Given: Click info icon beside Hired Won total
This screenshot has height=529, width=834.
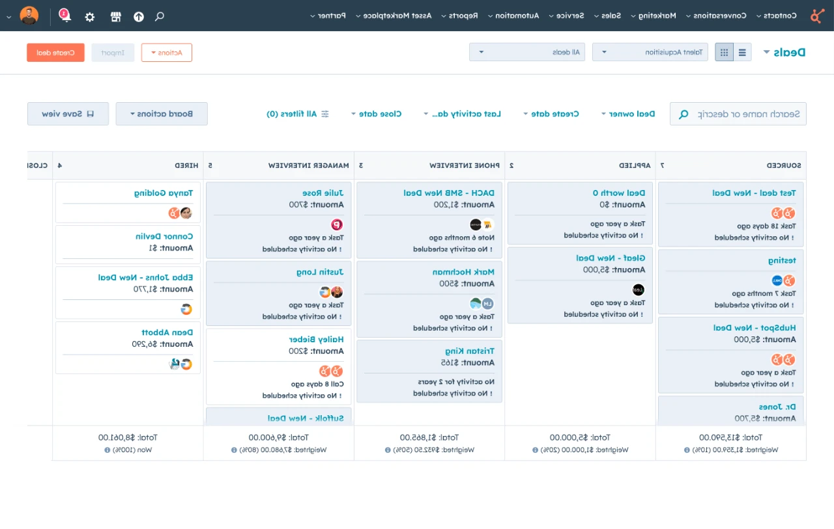Looking at the screenshot, I should pos(108,450).
